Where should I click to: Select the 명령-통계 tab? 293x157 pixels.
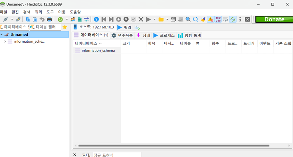189,35
